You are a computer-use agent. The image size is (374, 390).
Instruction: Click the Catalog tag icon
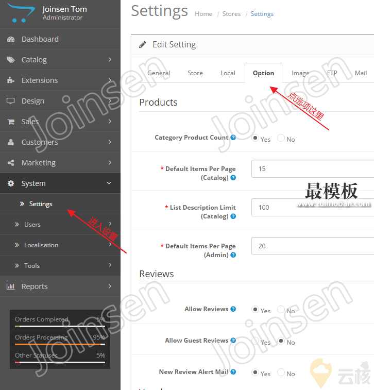click(11, 60)
